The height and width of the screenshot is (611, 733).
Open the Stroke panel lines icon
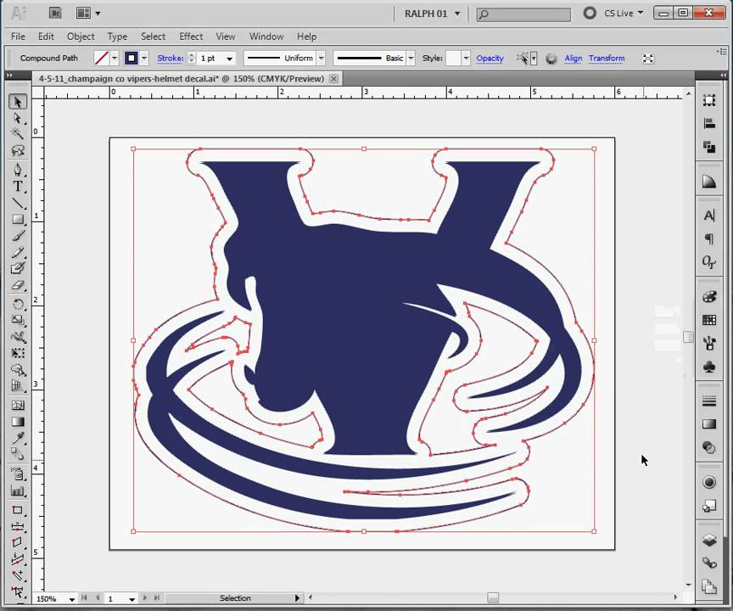coord(709,401)
